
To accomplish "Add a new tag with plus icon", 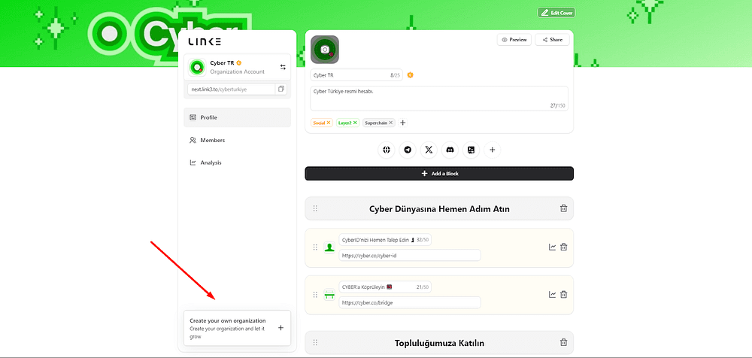I will click(403, 123).
